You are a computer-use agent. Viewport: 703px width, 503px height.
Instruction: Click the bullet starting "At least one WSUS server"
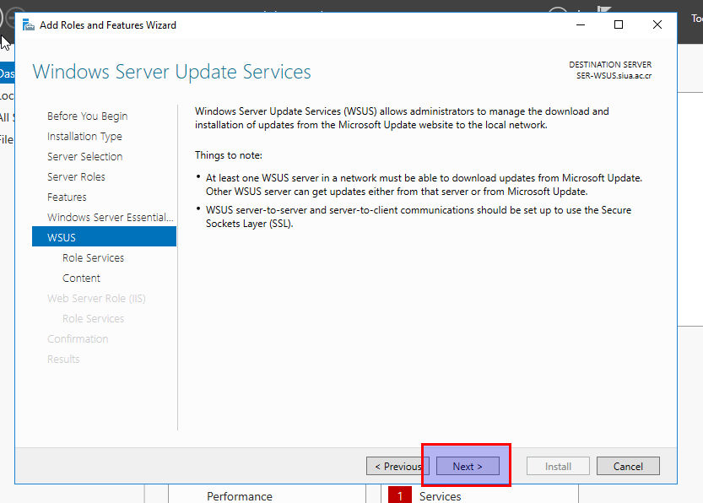424,185
